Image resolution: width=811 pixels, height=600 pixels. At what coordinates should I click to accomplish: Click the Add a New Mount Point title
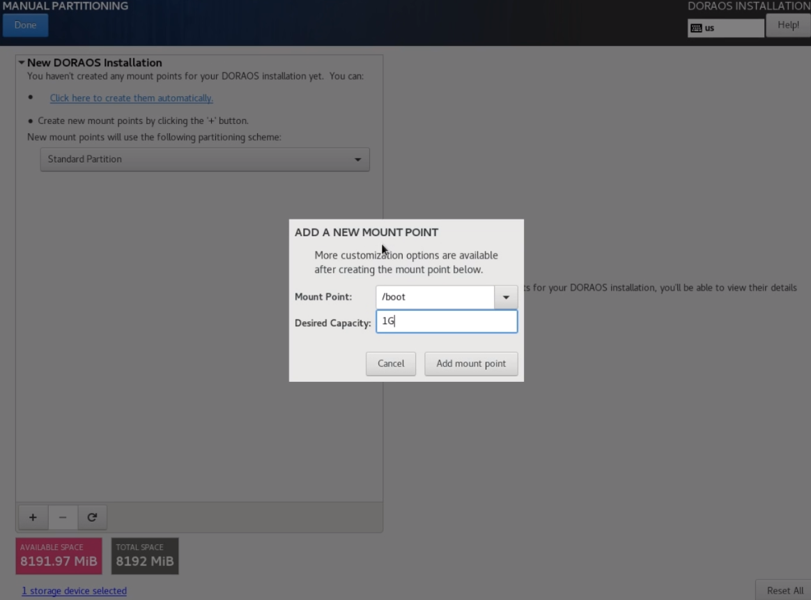click(x=366, y=233)
